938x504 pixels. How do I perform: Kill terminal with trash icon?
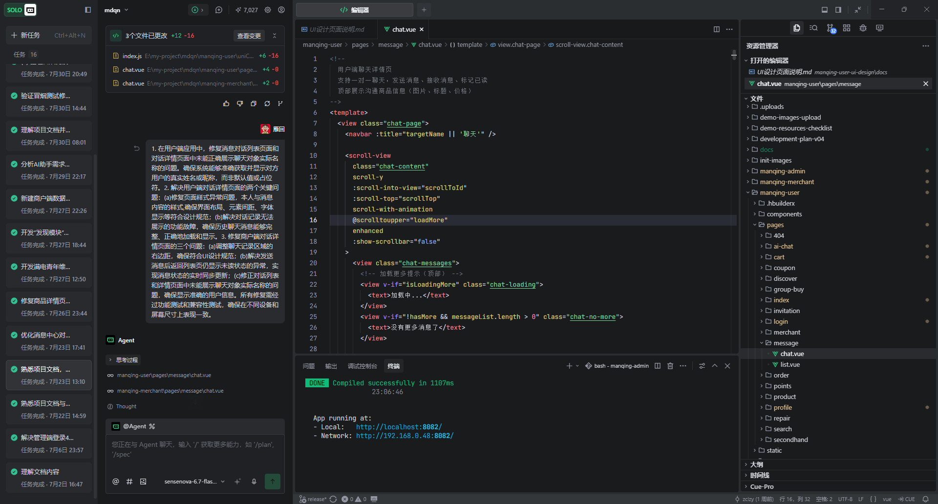pyautogui.click(x=670, y=366)
